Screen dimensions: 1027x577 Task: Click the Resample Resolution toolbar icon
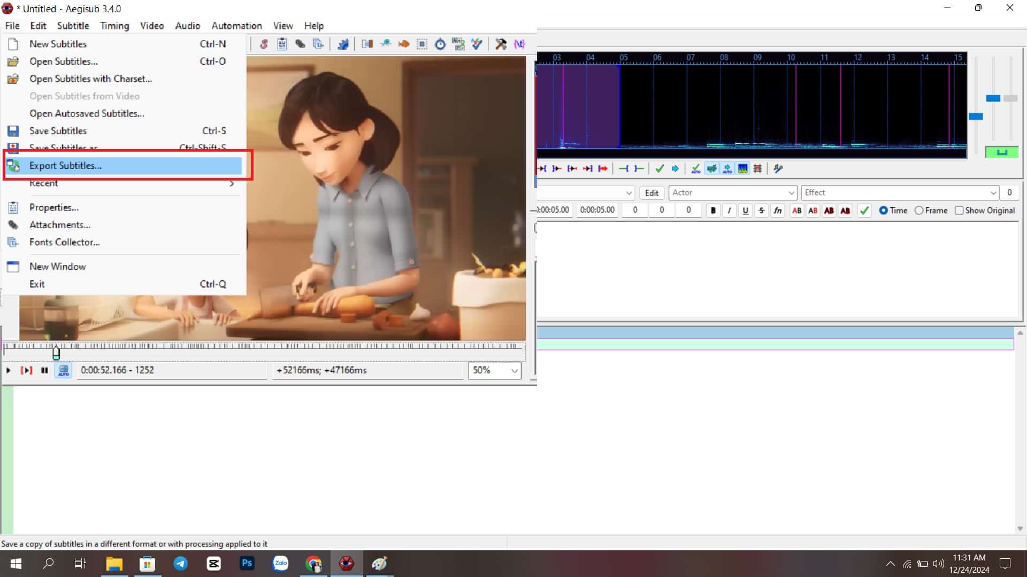coord(422,44)
